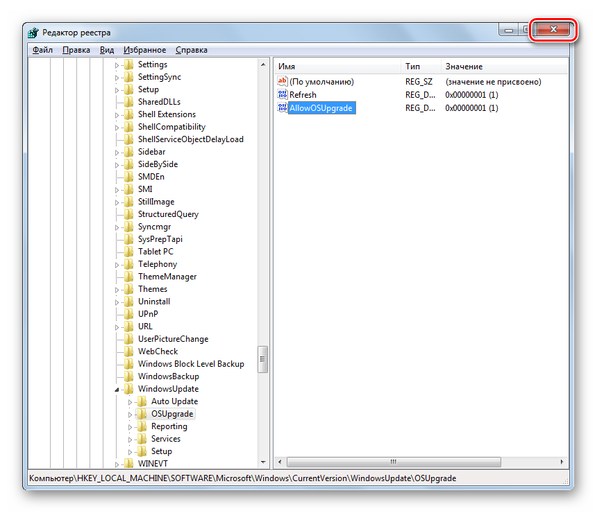Screen dimensions: 597x513
Task: Click the Telephony folder icon
Action: (x=129, y=264)
